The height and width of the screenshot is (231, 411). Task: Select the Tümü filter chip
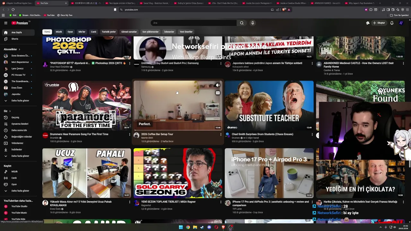click(47, 32)
